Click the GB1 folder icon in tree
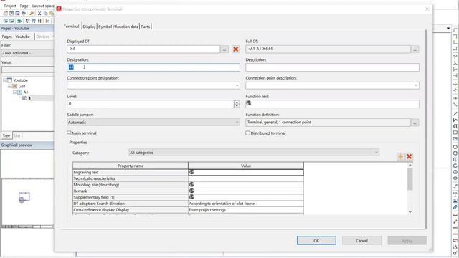Viewport: 459px width, 258px height. 14,86
